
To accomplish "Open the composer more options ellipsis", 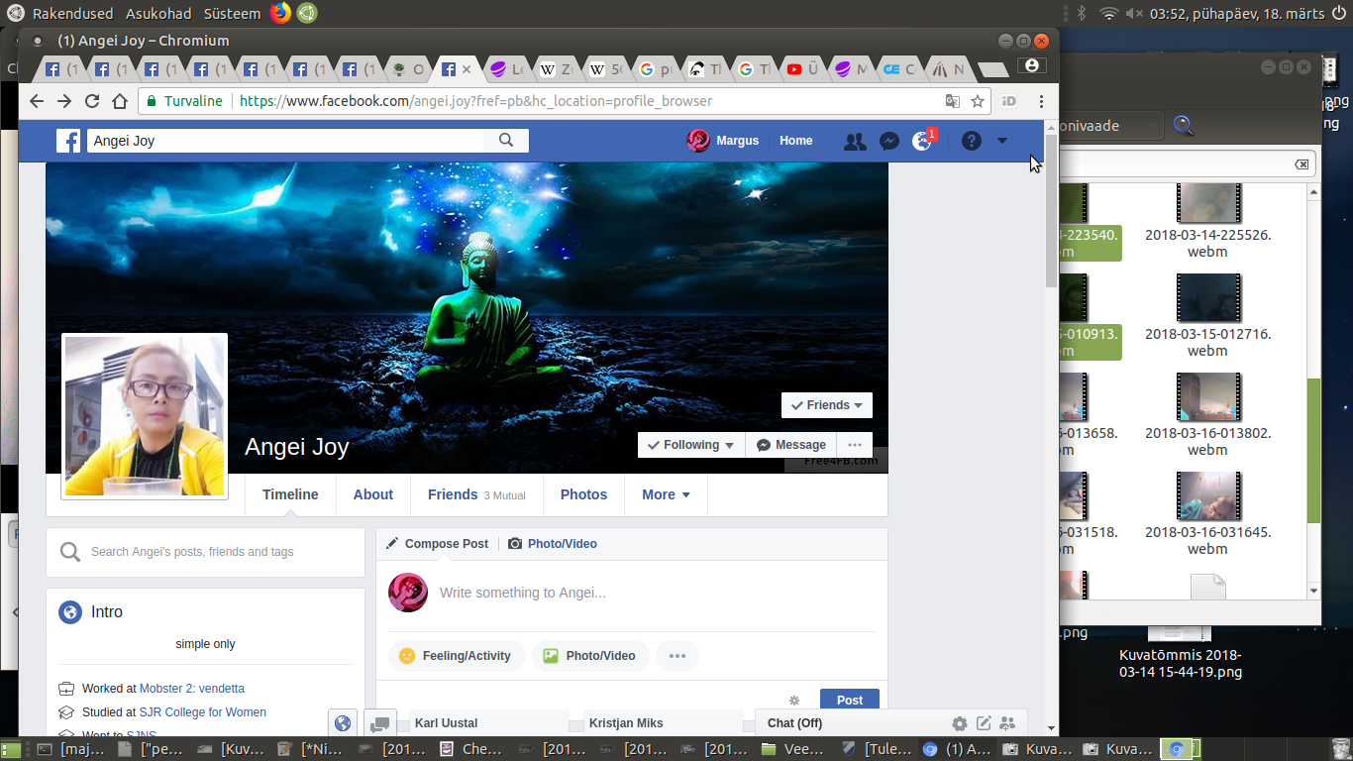I will point(677,656).
